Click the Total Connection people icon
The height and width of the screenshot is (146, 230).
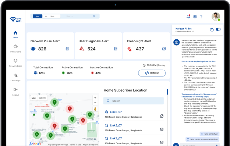click(36, 73)
